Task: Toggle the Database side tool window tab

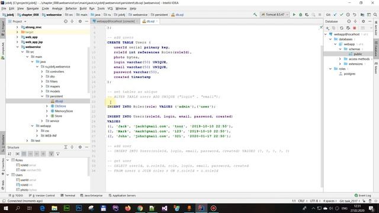Action: (x=376, y=49)
